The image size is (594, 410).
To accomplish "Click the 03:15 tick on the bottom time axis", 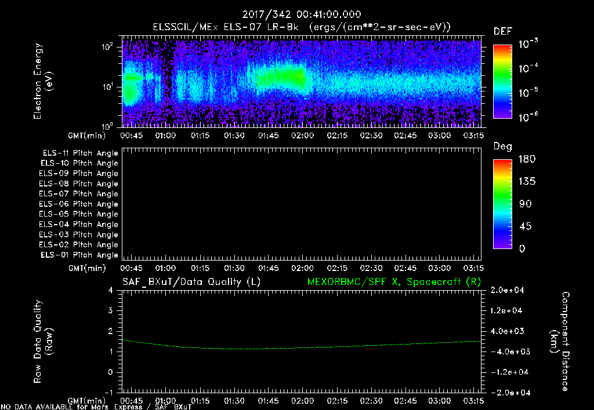I will 473,401.
